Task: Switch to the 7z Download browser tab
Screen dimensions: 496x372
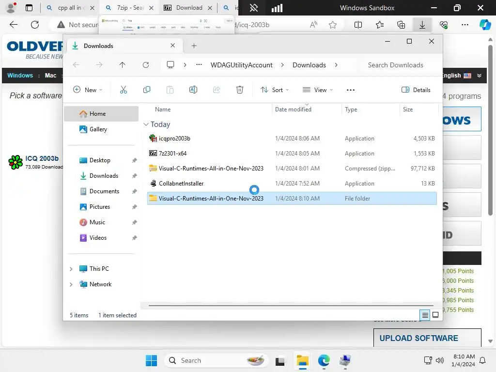Action: pos(189,8)
